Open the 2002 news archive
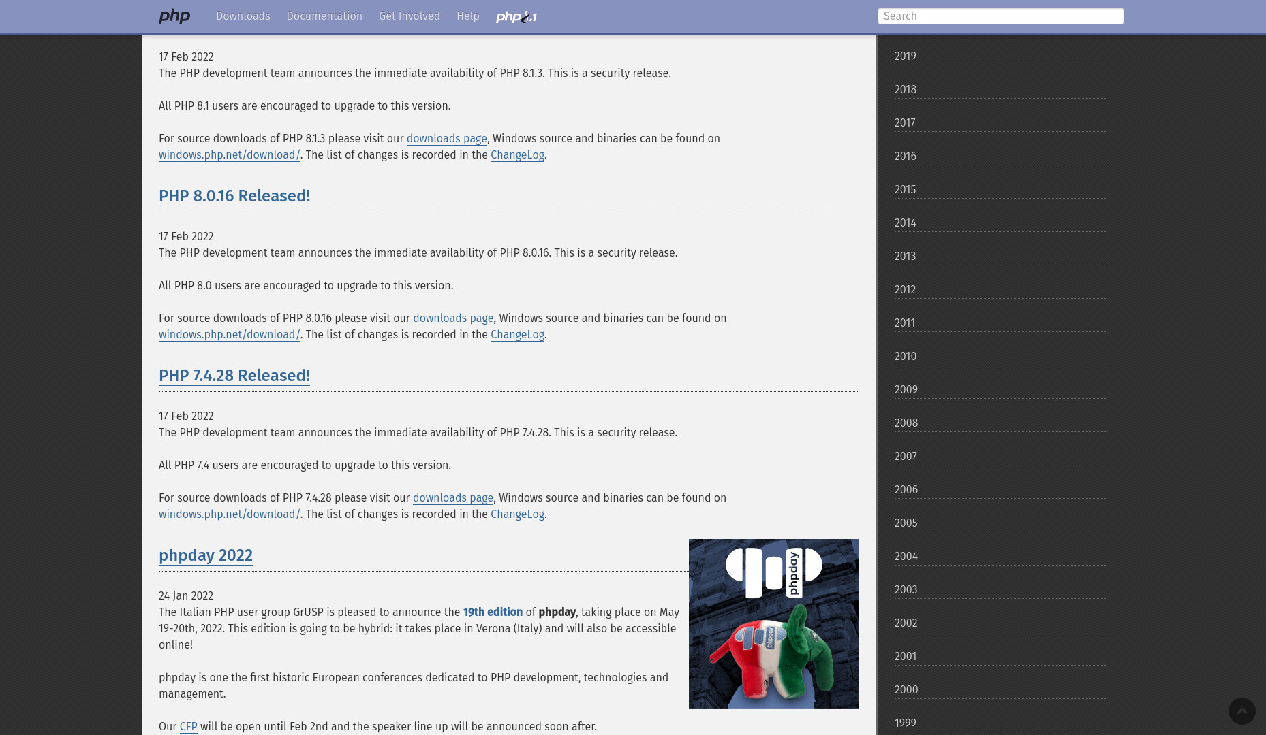The width and height of the screenshot is (1266, 735). click(1001, 623)
